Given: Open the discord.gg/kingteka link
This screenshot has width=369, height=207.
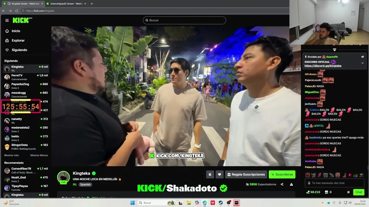Looking at the screenshot, I should pos(323,66).
